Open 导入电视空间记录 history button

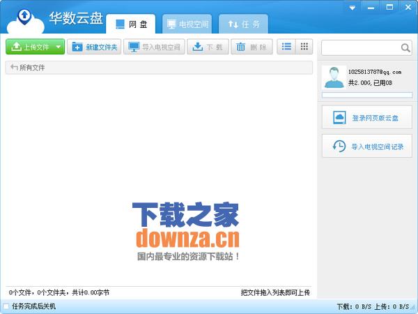coord(367,146)
